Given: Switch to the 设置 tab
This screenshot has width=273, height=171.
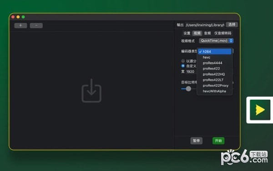Looking at the screenshot, I should click(x=187, y=33).
